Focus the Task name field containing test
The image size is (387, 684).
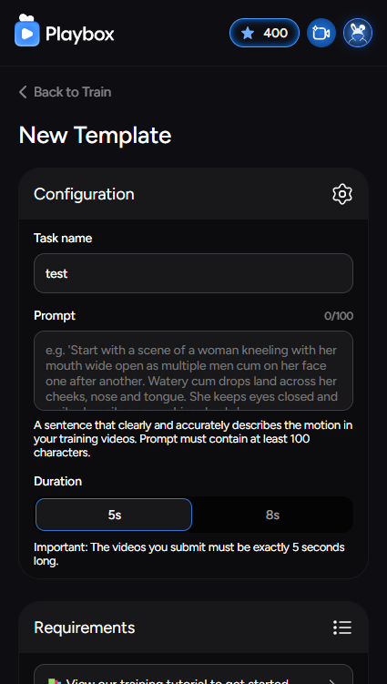pyautogui.click(x=193, y=273)
